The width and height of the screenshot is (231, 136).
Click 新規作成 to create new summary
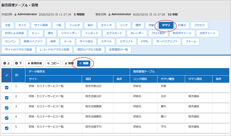click(x=35, y=63)
